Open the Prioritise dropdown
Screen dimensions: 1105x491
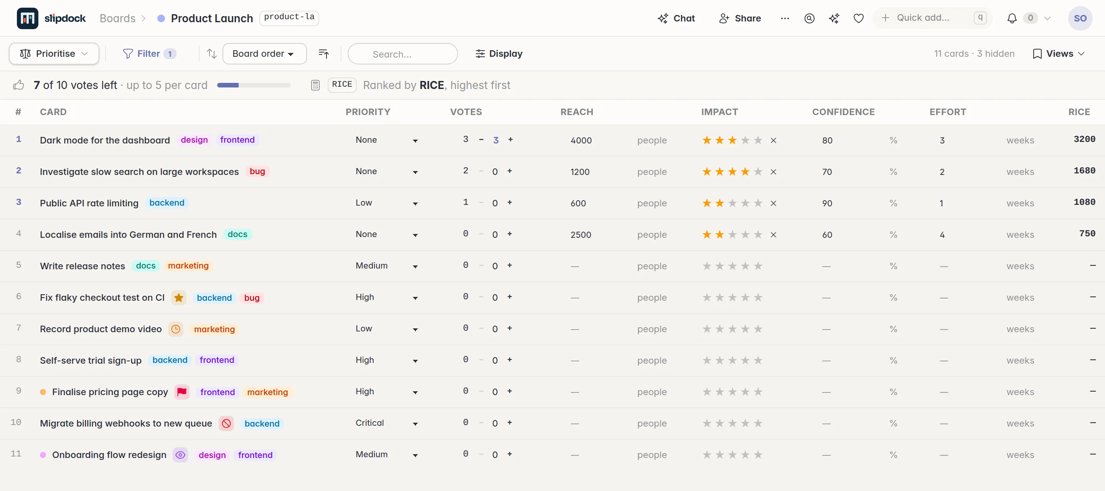click(x=54, y=54)
